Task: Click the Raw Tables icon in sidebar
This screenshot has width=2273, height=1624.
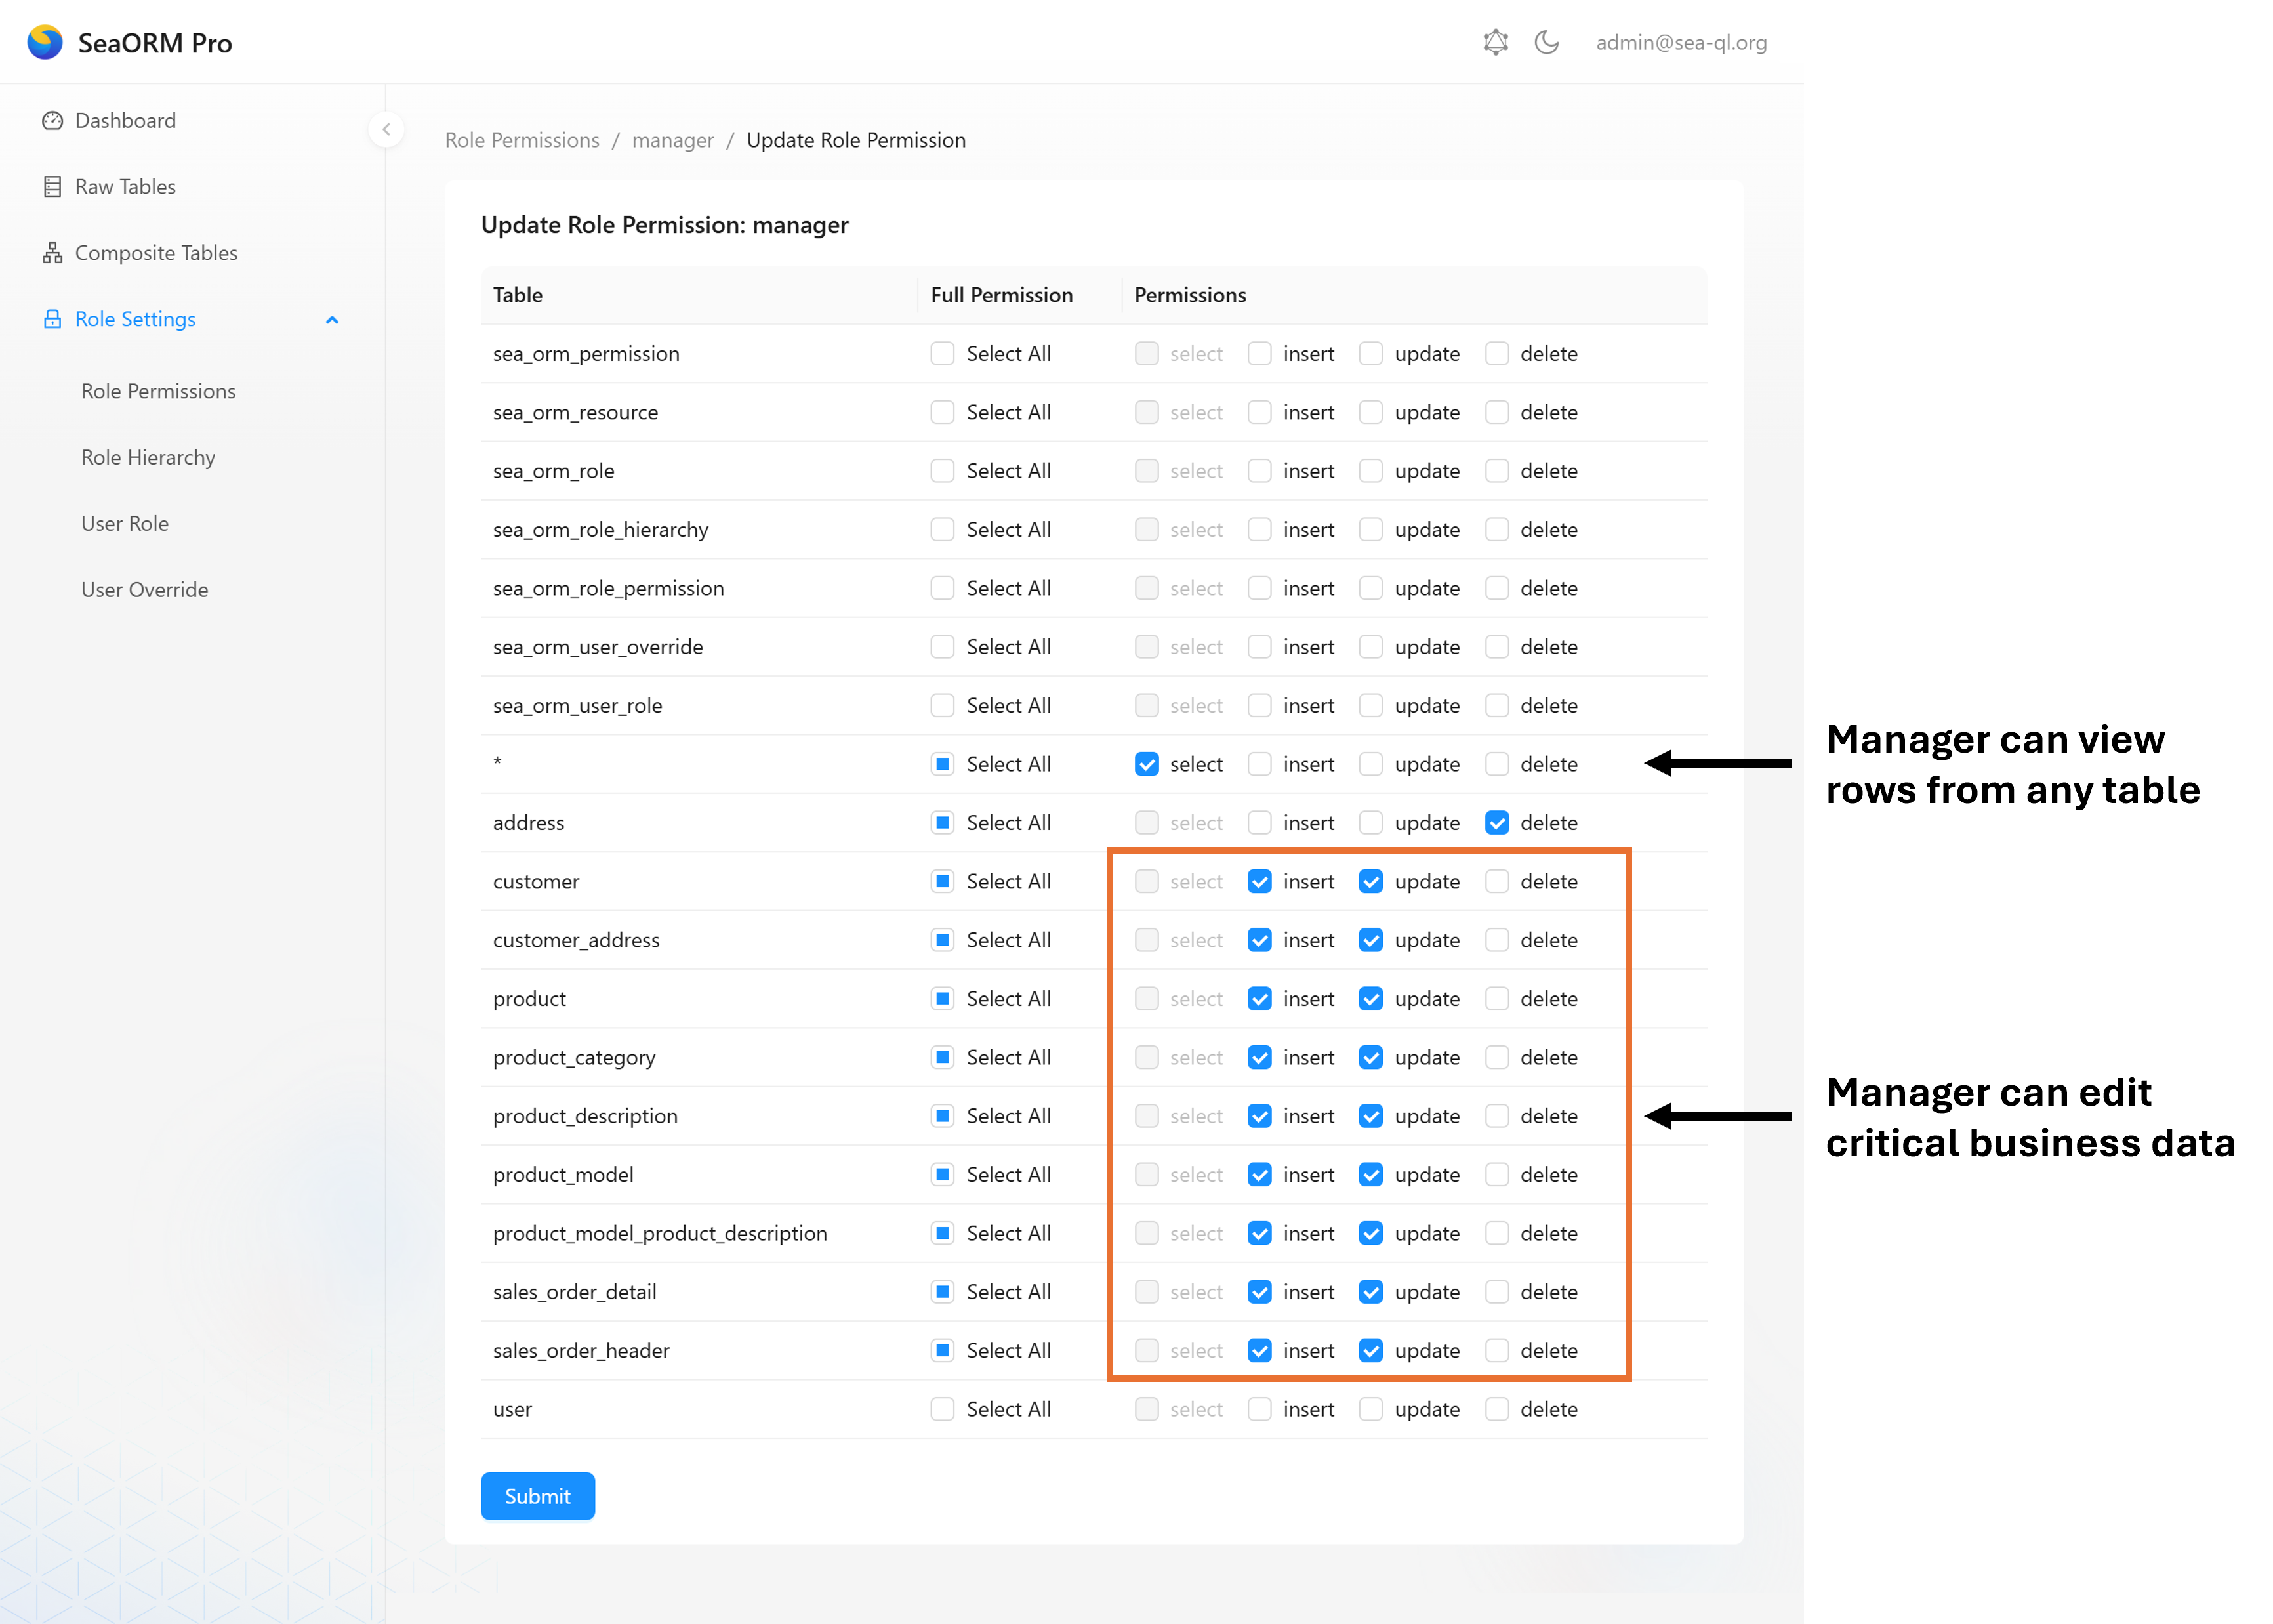Action: [x=52, y=187]
